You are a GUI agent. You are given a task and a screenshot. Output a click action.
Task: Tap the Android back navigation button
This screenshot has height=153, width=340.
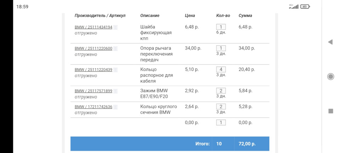(330, 42)
